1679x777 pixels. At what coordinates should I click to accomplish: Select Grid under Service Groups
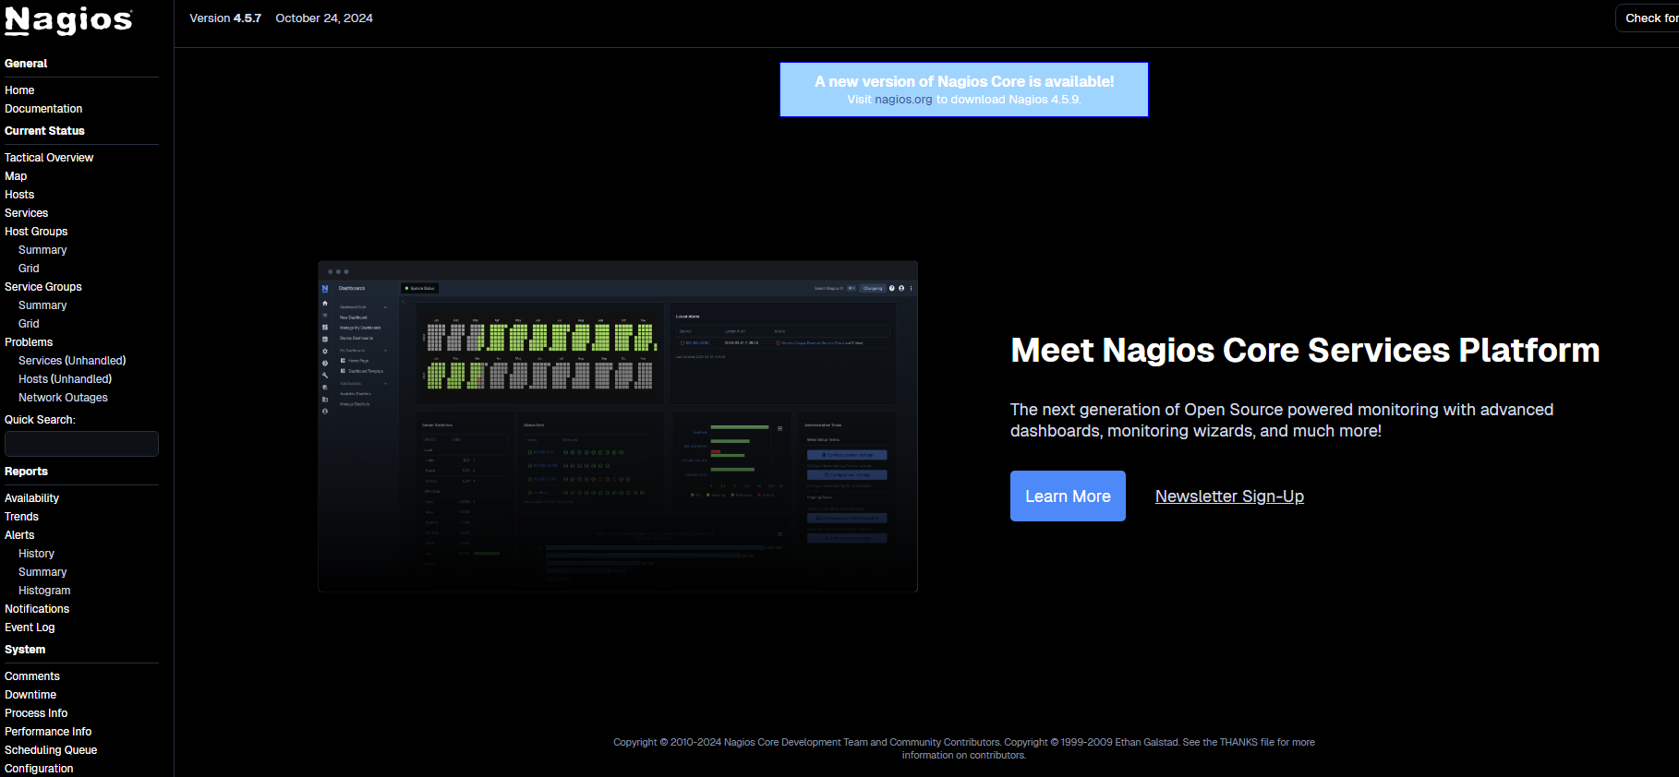(x=29, y=324)
